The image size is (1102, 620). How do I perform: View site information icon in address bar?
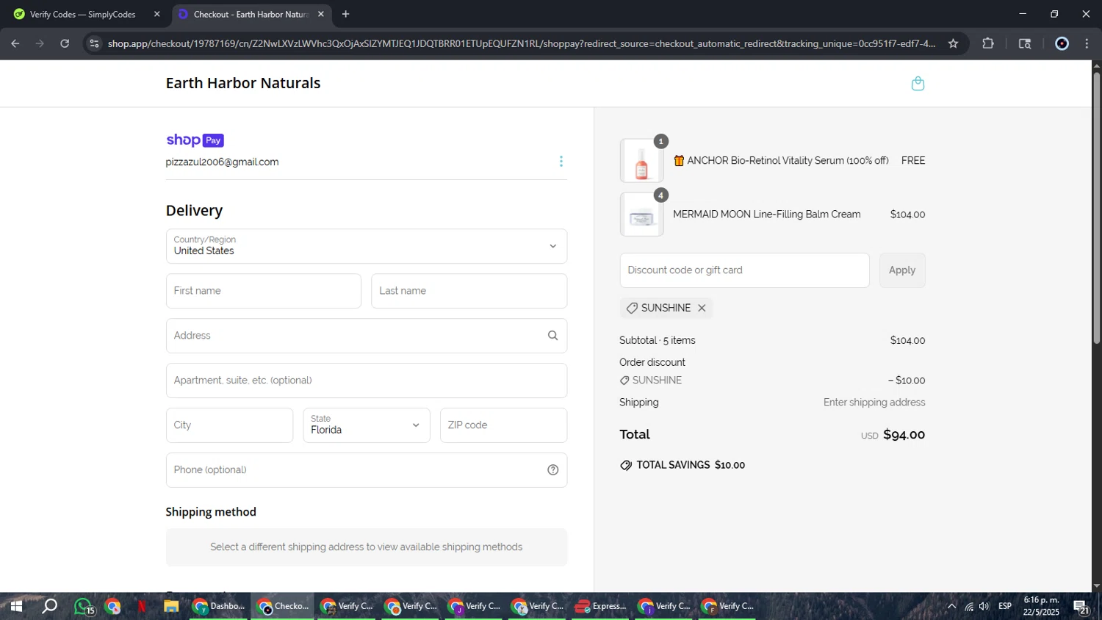pos(93,43)
